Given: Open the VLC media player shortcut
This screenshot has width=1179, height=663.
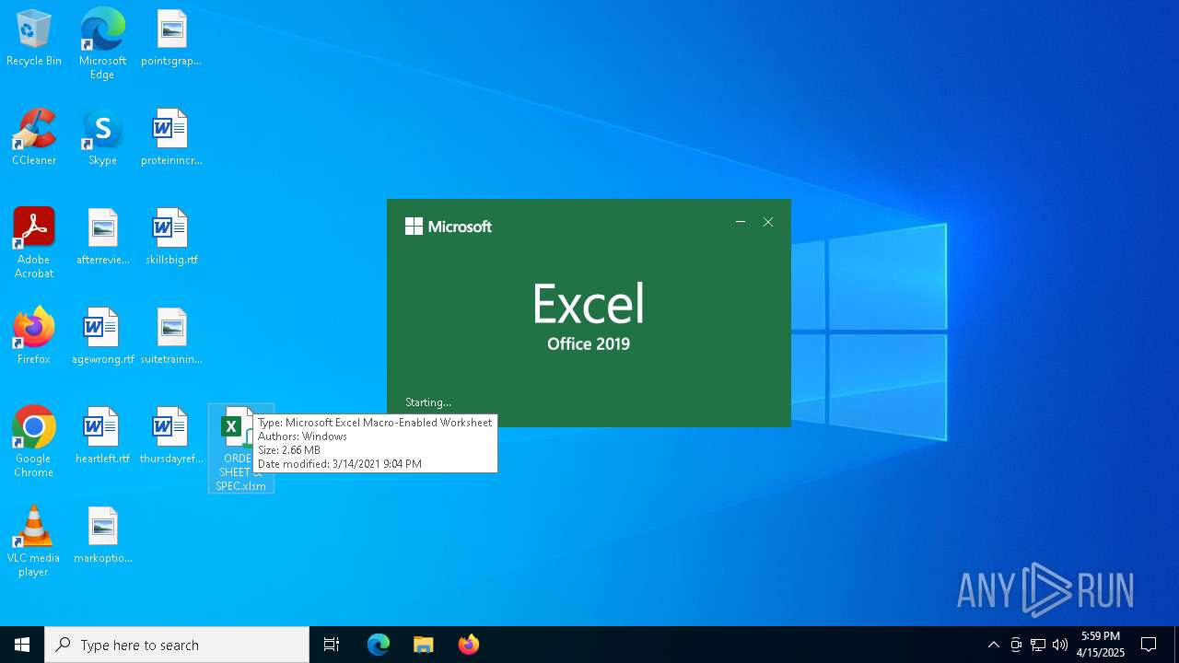Looking at the screenshot, I should click(x=34, y=541).
